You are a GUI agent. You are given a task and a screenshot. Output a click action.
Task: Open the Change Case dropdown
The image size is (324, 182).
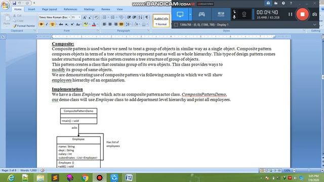78,24
